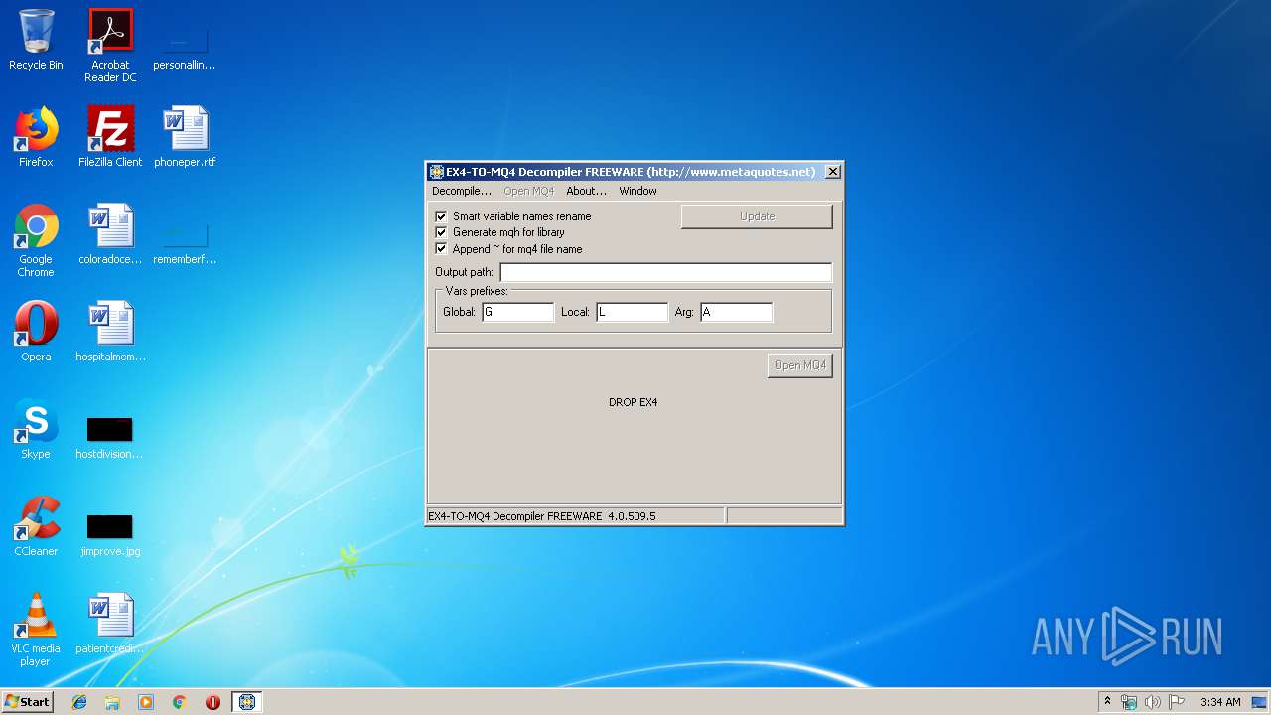Switch to the decompiler taskbar button

247,702
